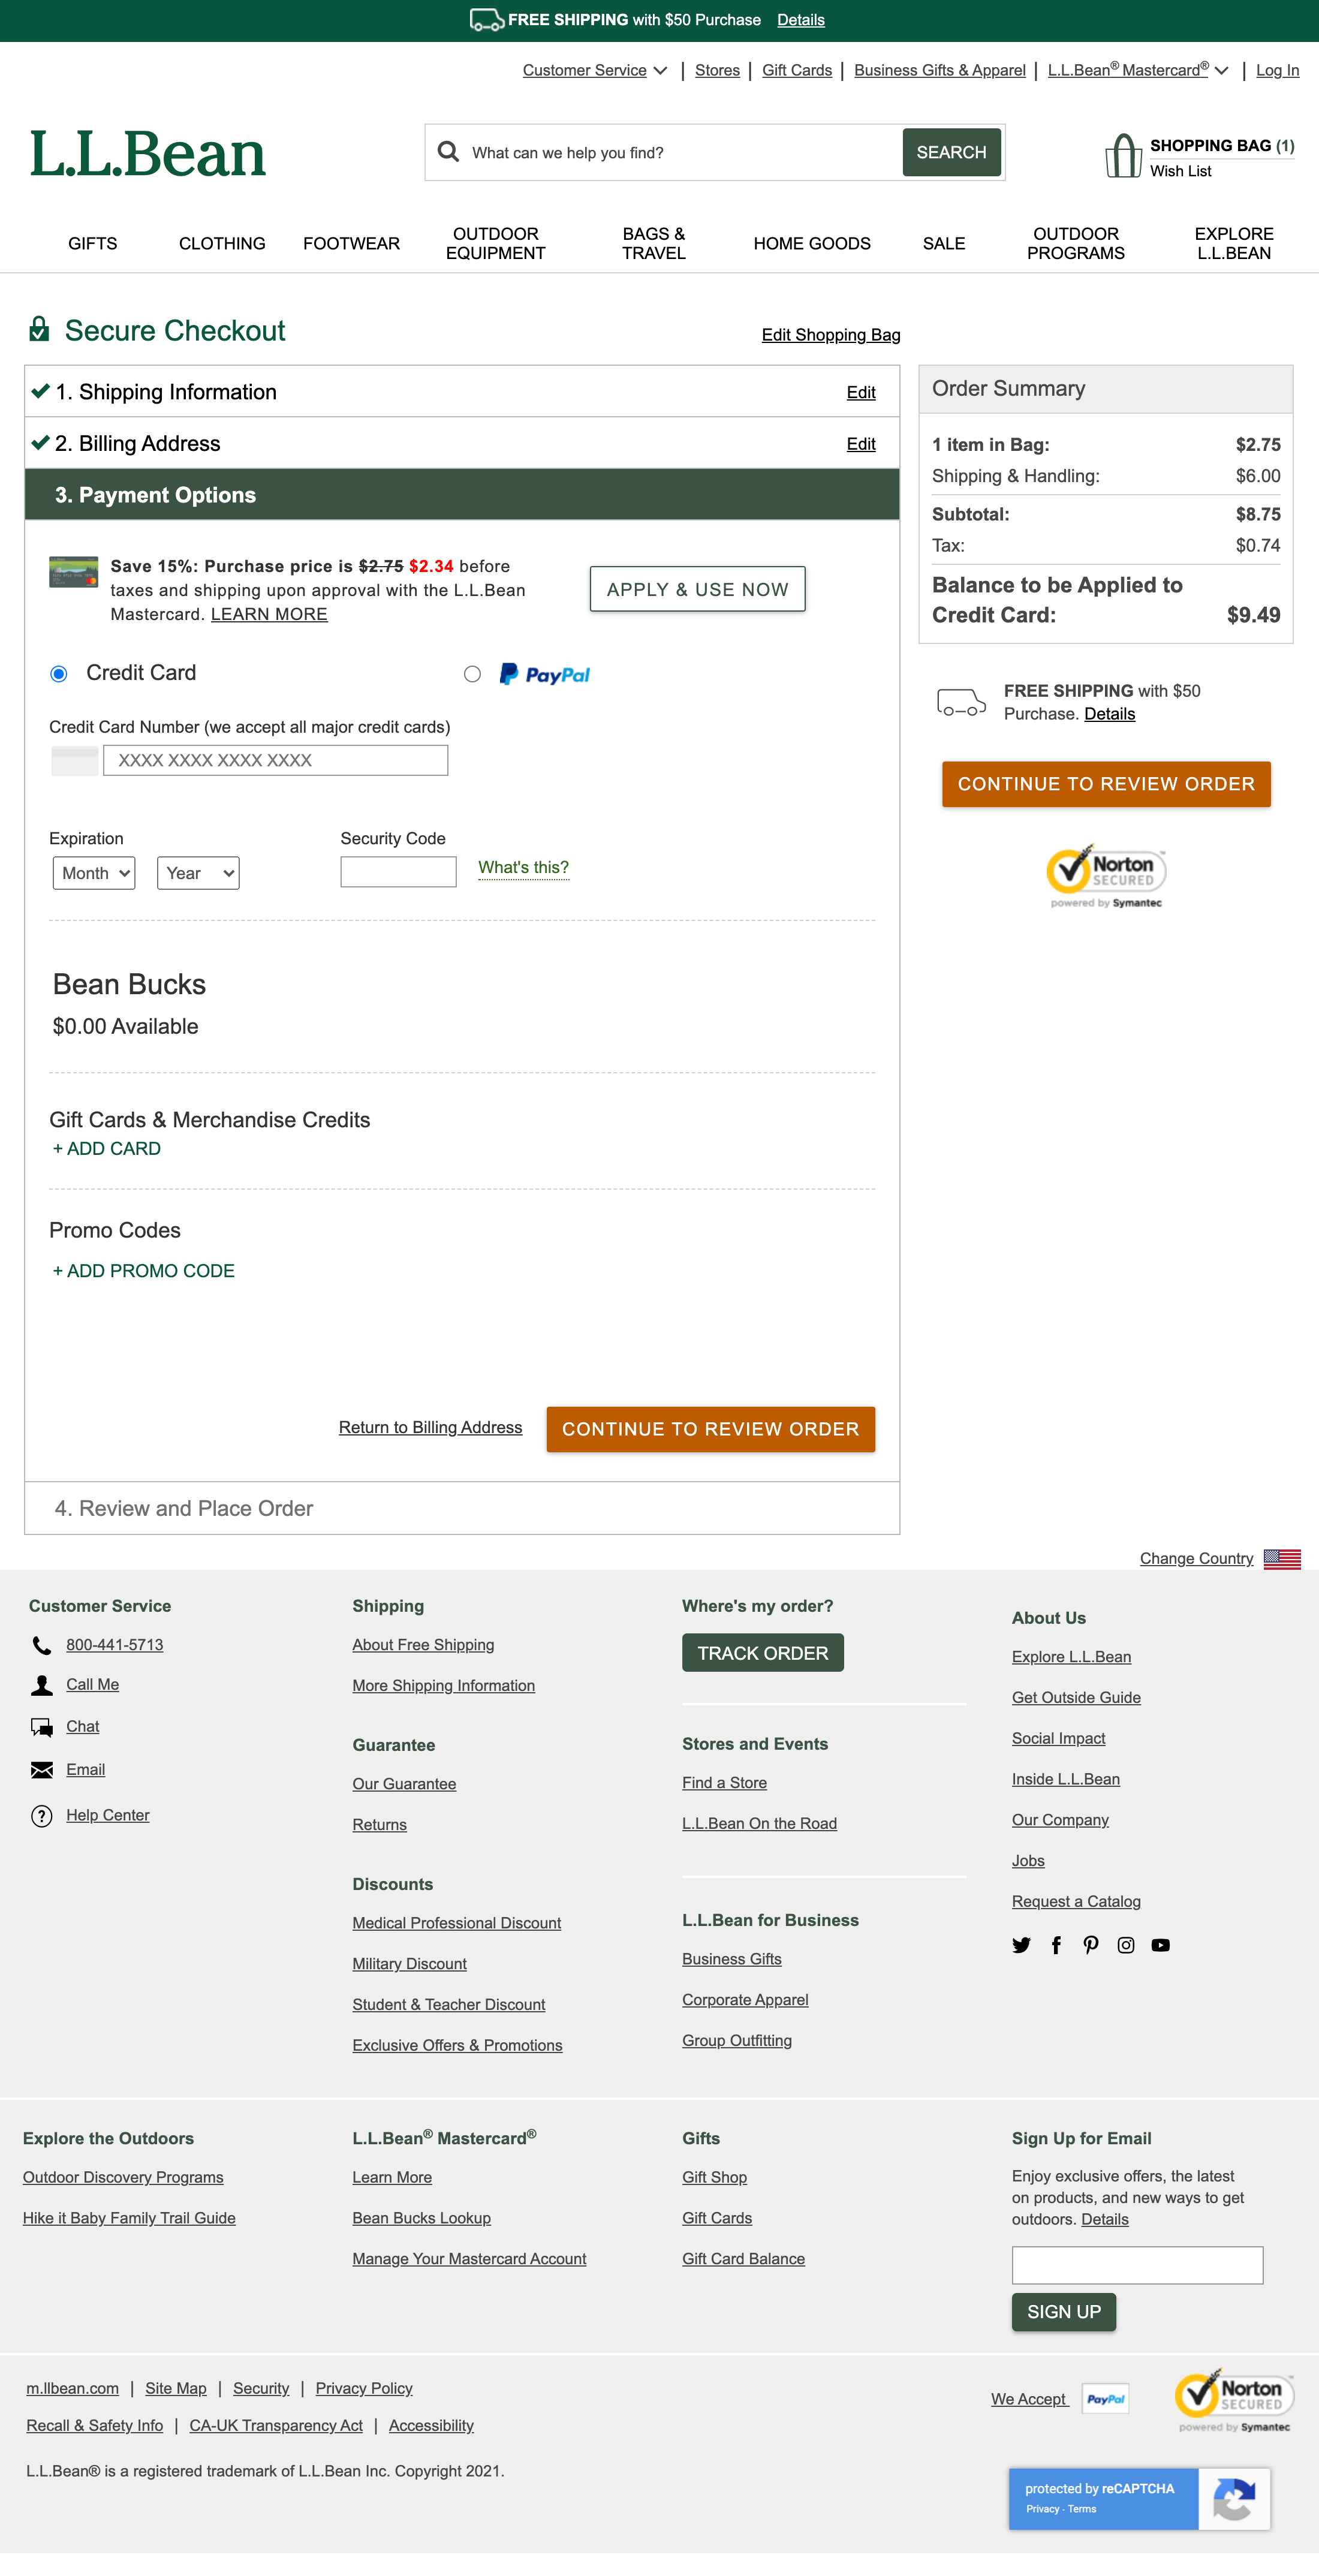1319x2576 pixels.
Task: Select the Credit Card payment option
Action: [x=59, y=674]
